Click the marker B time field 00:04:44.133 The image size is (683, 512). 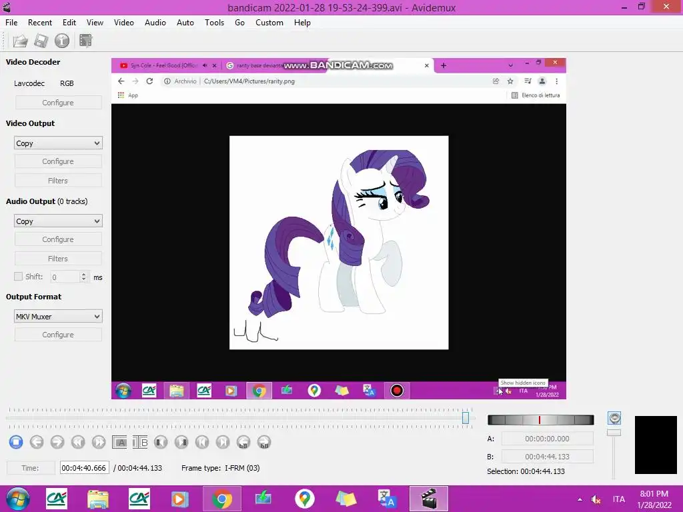point(547,457)
